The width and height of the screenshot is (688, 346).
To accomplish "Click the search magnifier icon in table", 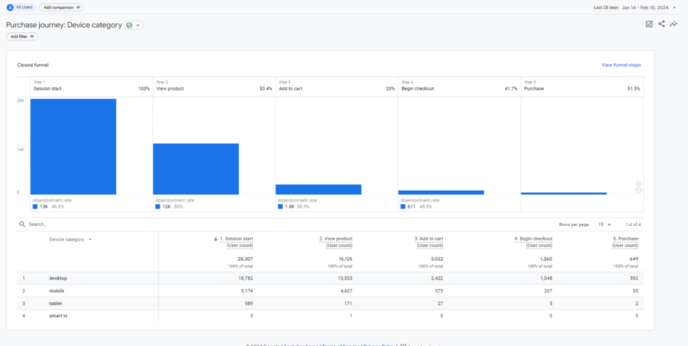I will (22, 224).
